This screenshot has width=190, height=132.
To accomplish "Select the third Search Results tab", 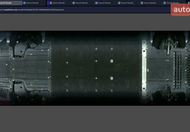I will tap(58, 3).
